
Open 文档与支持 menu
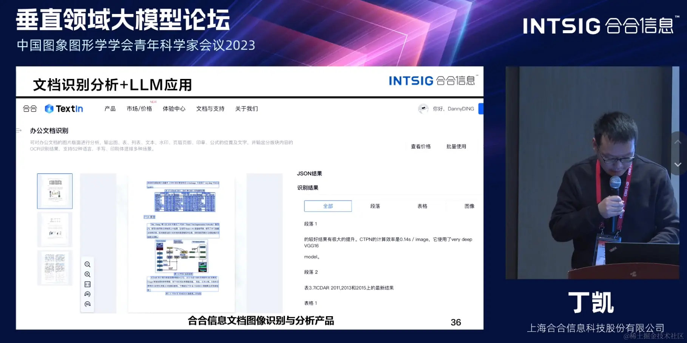(210, 109)
